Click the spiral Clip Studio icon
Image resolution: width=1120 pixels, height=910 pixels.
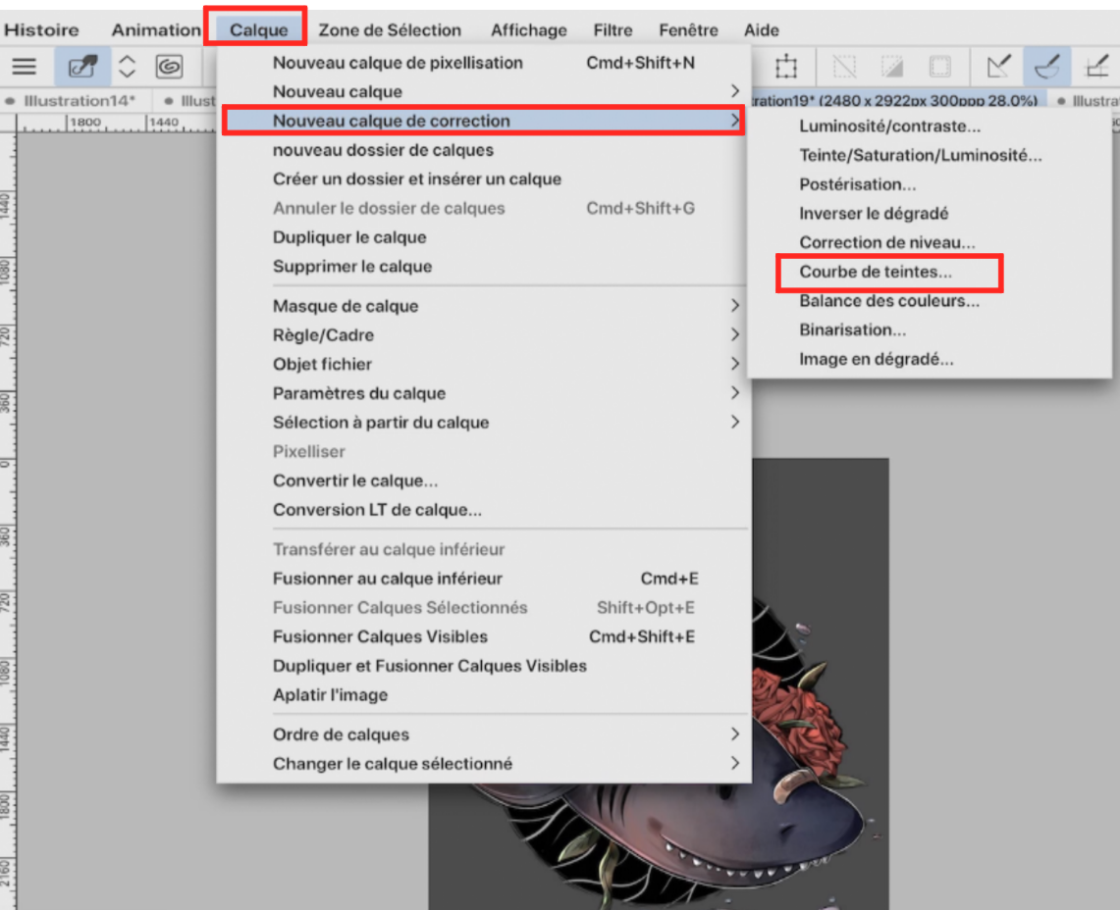[169, 67]
